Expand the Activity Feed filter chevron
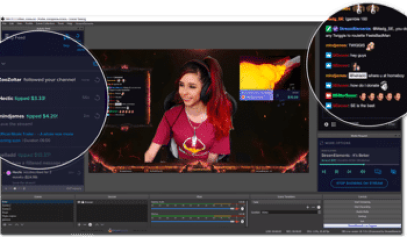407x237 pixels. [3, 64]
